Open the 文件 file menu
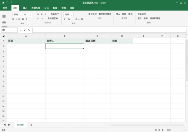Screen dimensions: 188x132 click(5, 8)
